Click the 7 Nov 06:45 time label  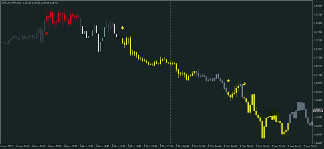point(231,146)
